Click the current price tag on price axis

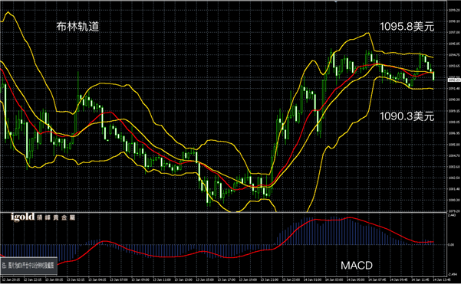[454, 80]
